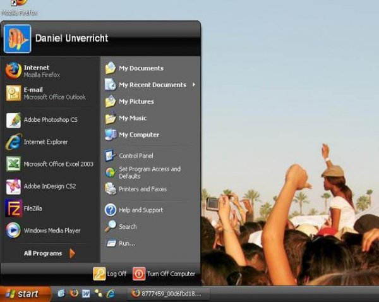The image size is (379, 302).
Task: Click the Printers and Faxes icon
Action: [x=111, y=189]
